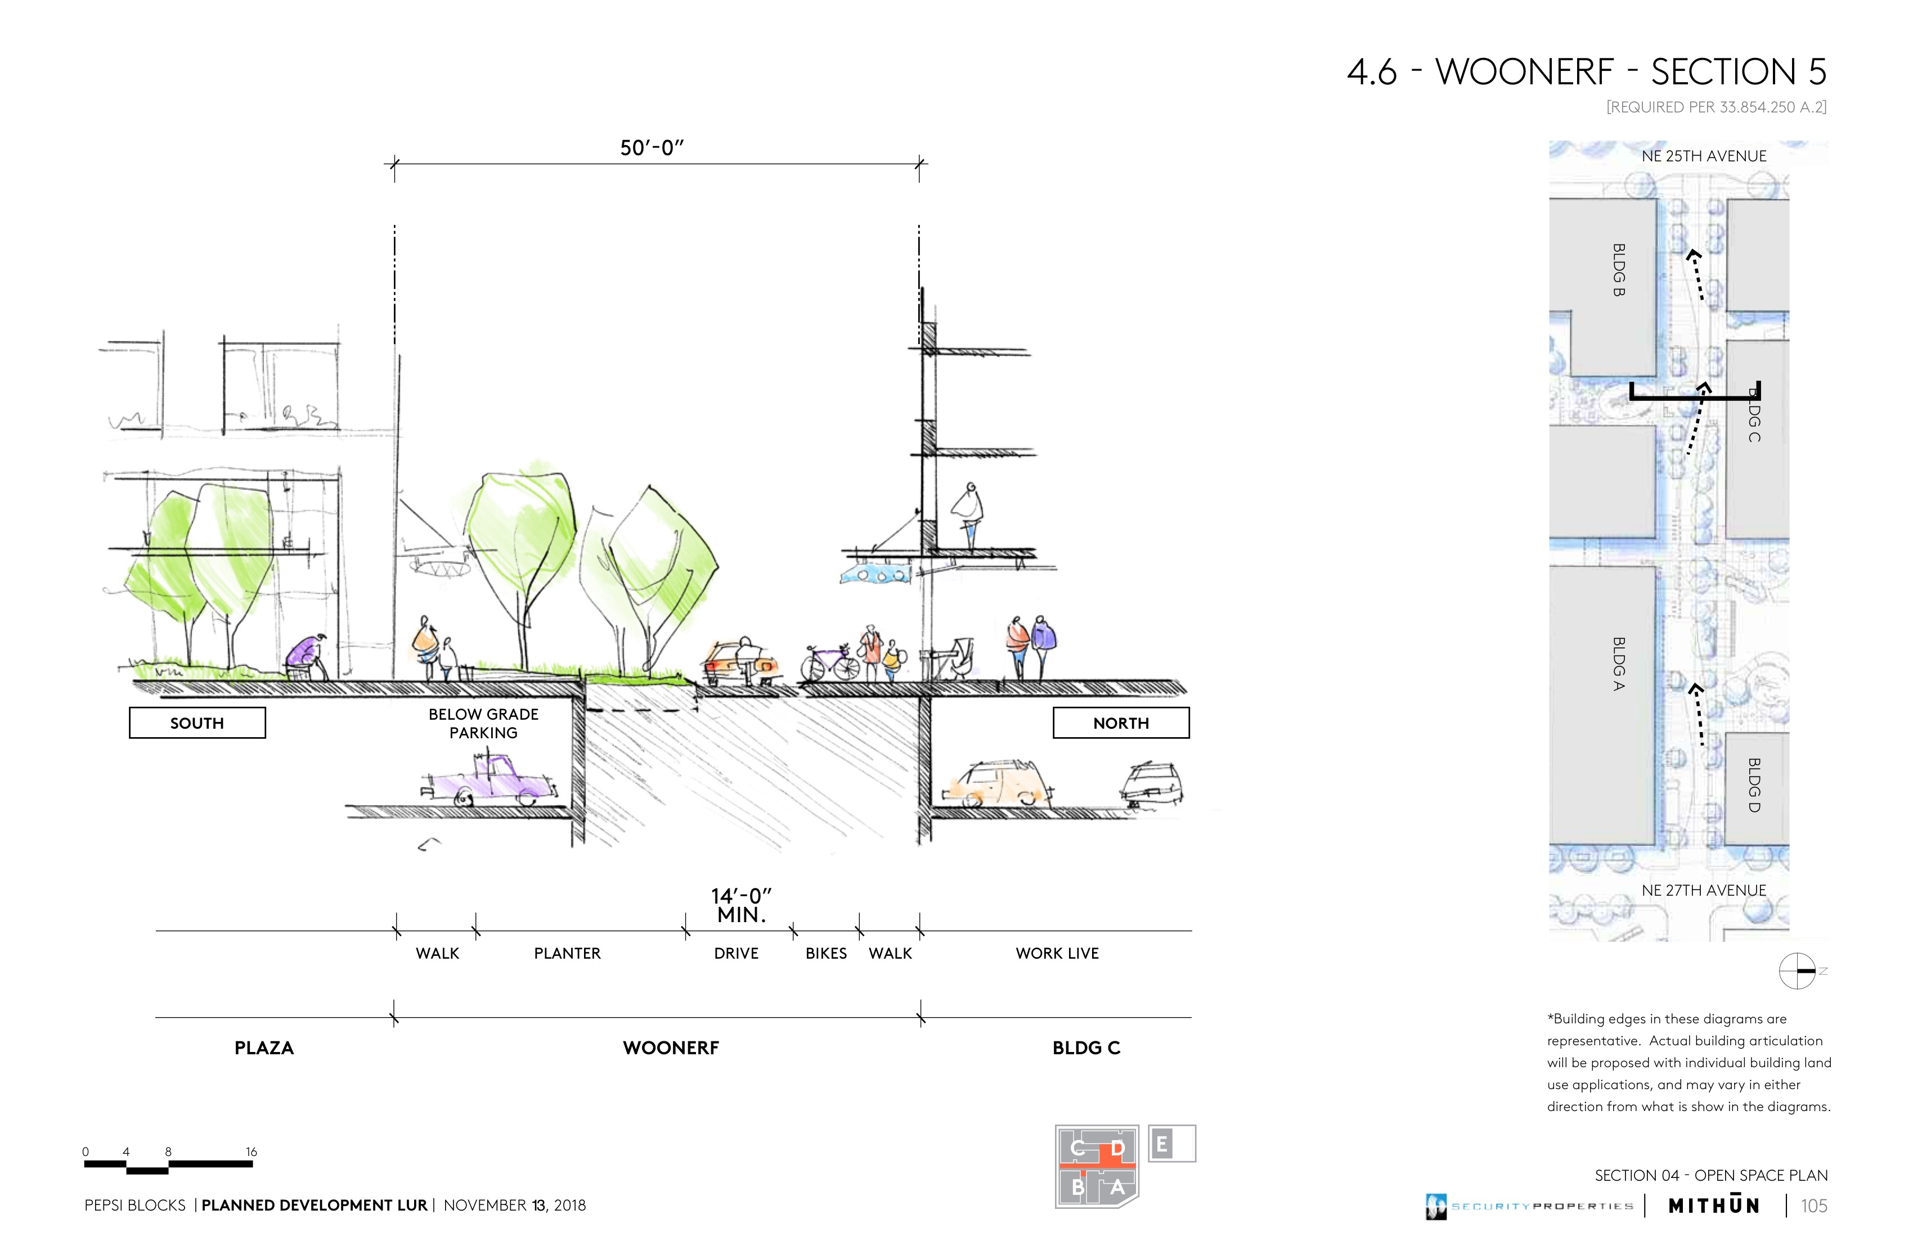
Task: Click the SOUTH label box
Action: click(x=197, y=723)
